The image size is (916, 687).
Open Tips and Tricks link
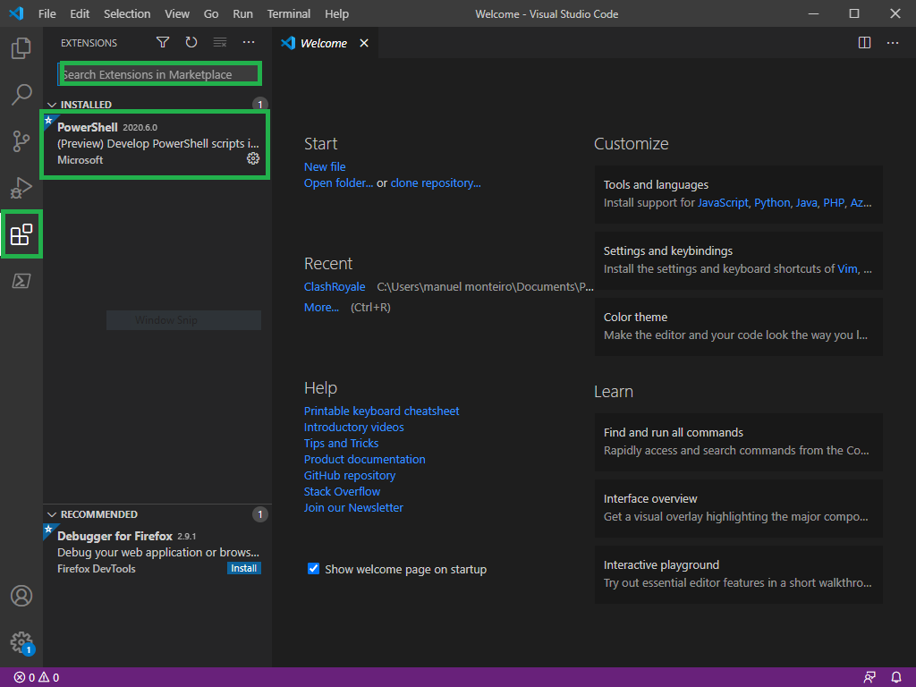(341, 444)
